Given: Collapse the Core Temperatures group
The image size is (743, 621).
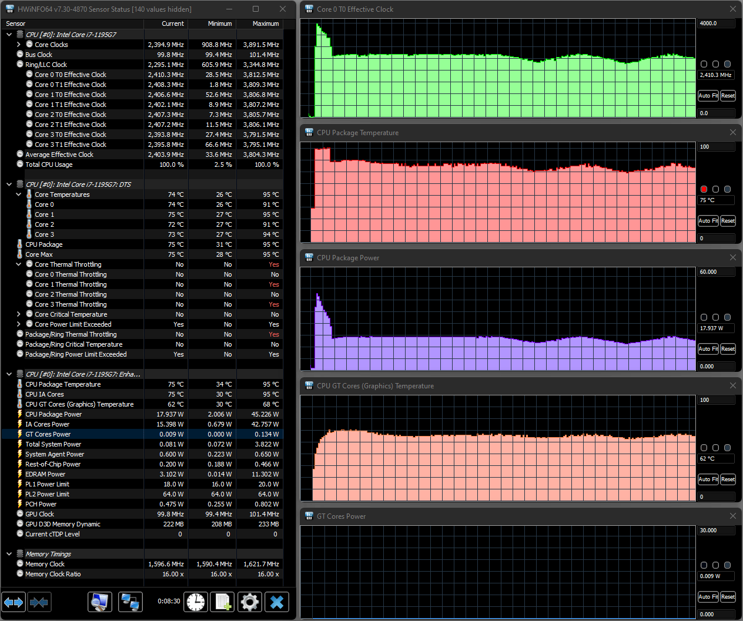Looking at the screenshot, I should [19, 194].
